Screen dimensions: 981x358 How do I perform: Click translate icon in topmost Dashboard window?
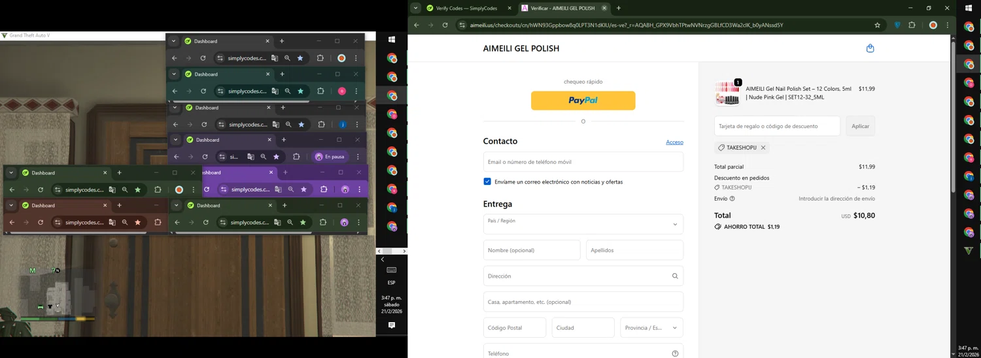[274, 58]
